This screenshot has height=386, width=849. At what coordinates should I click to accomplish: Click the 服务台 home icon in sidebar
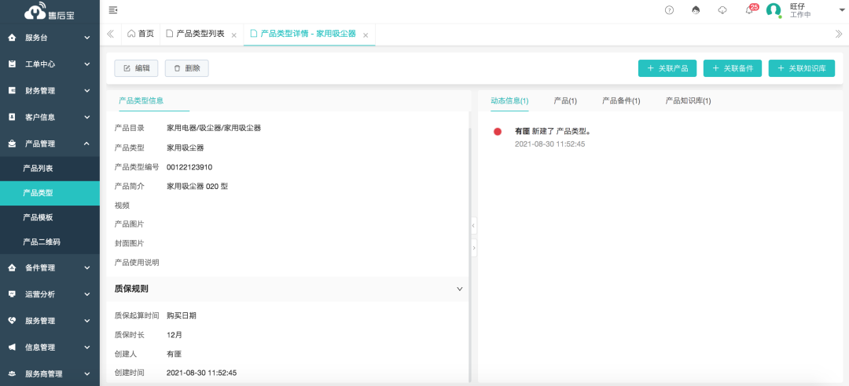coord(13,38)
